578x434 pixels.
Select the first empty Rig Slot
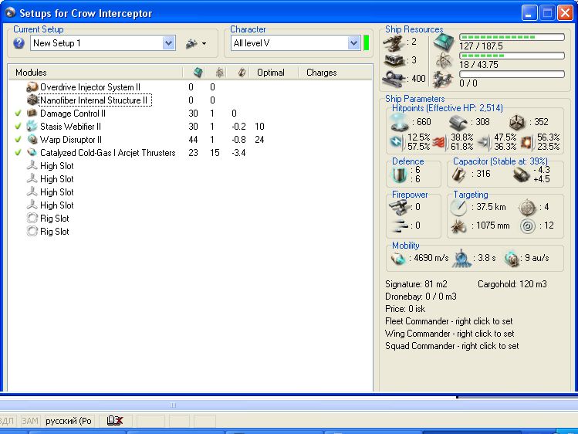pyautogui.click(x=55, y=219)
